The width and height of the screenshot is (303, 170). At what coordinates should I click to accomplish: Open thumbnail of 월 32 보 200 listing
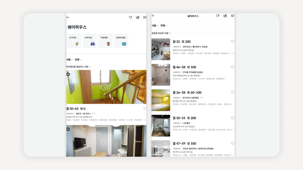161,49
